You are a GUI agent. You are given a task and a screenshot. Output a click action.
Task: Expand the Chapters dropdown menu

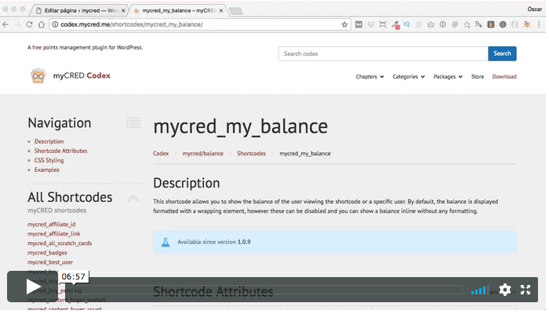(x=369, y=77)
